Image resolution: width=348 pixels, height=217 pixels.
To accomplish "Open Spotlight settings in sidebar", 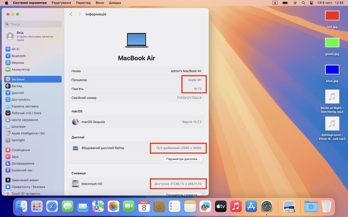I will pyautogui.click(x=33, y=140).
